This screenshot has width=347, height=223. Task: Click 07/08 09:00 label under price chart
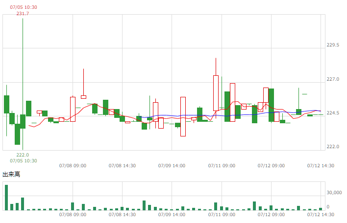[x=73, y=166]
